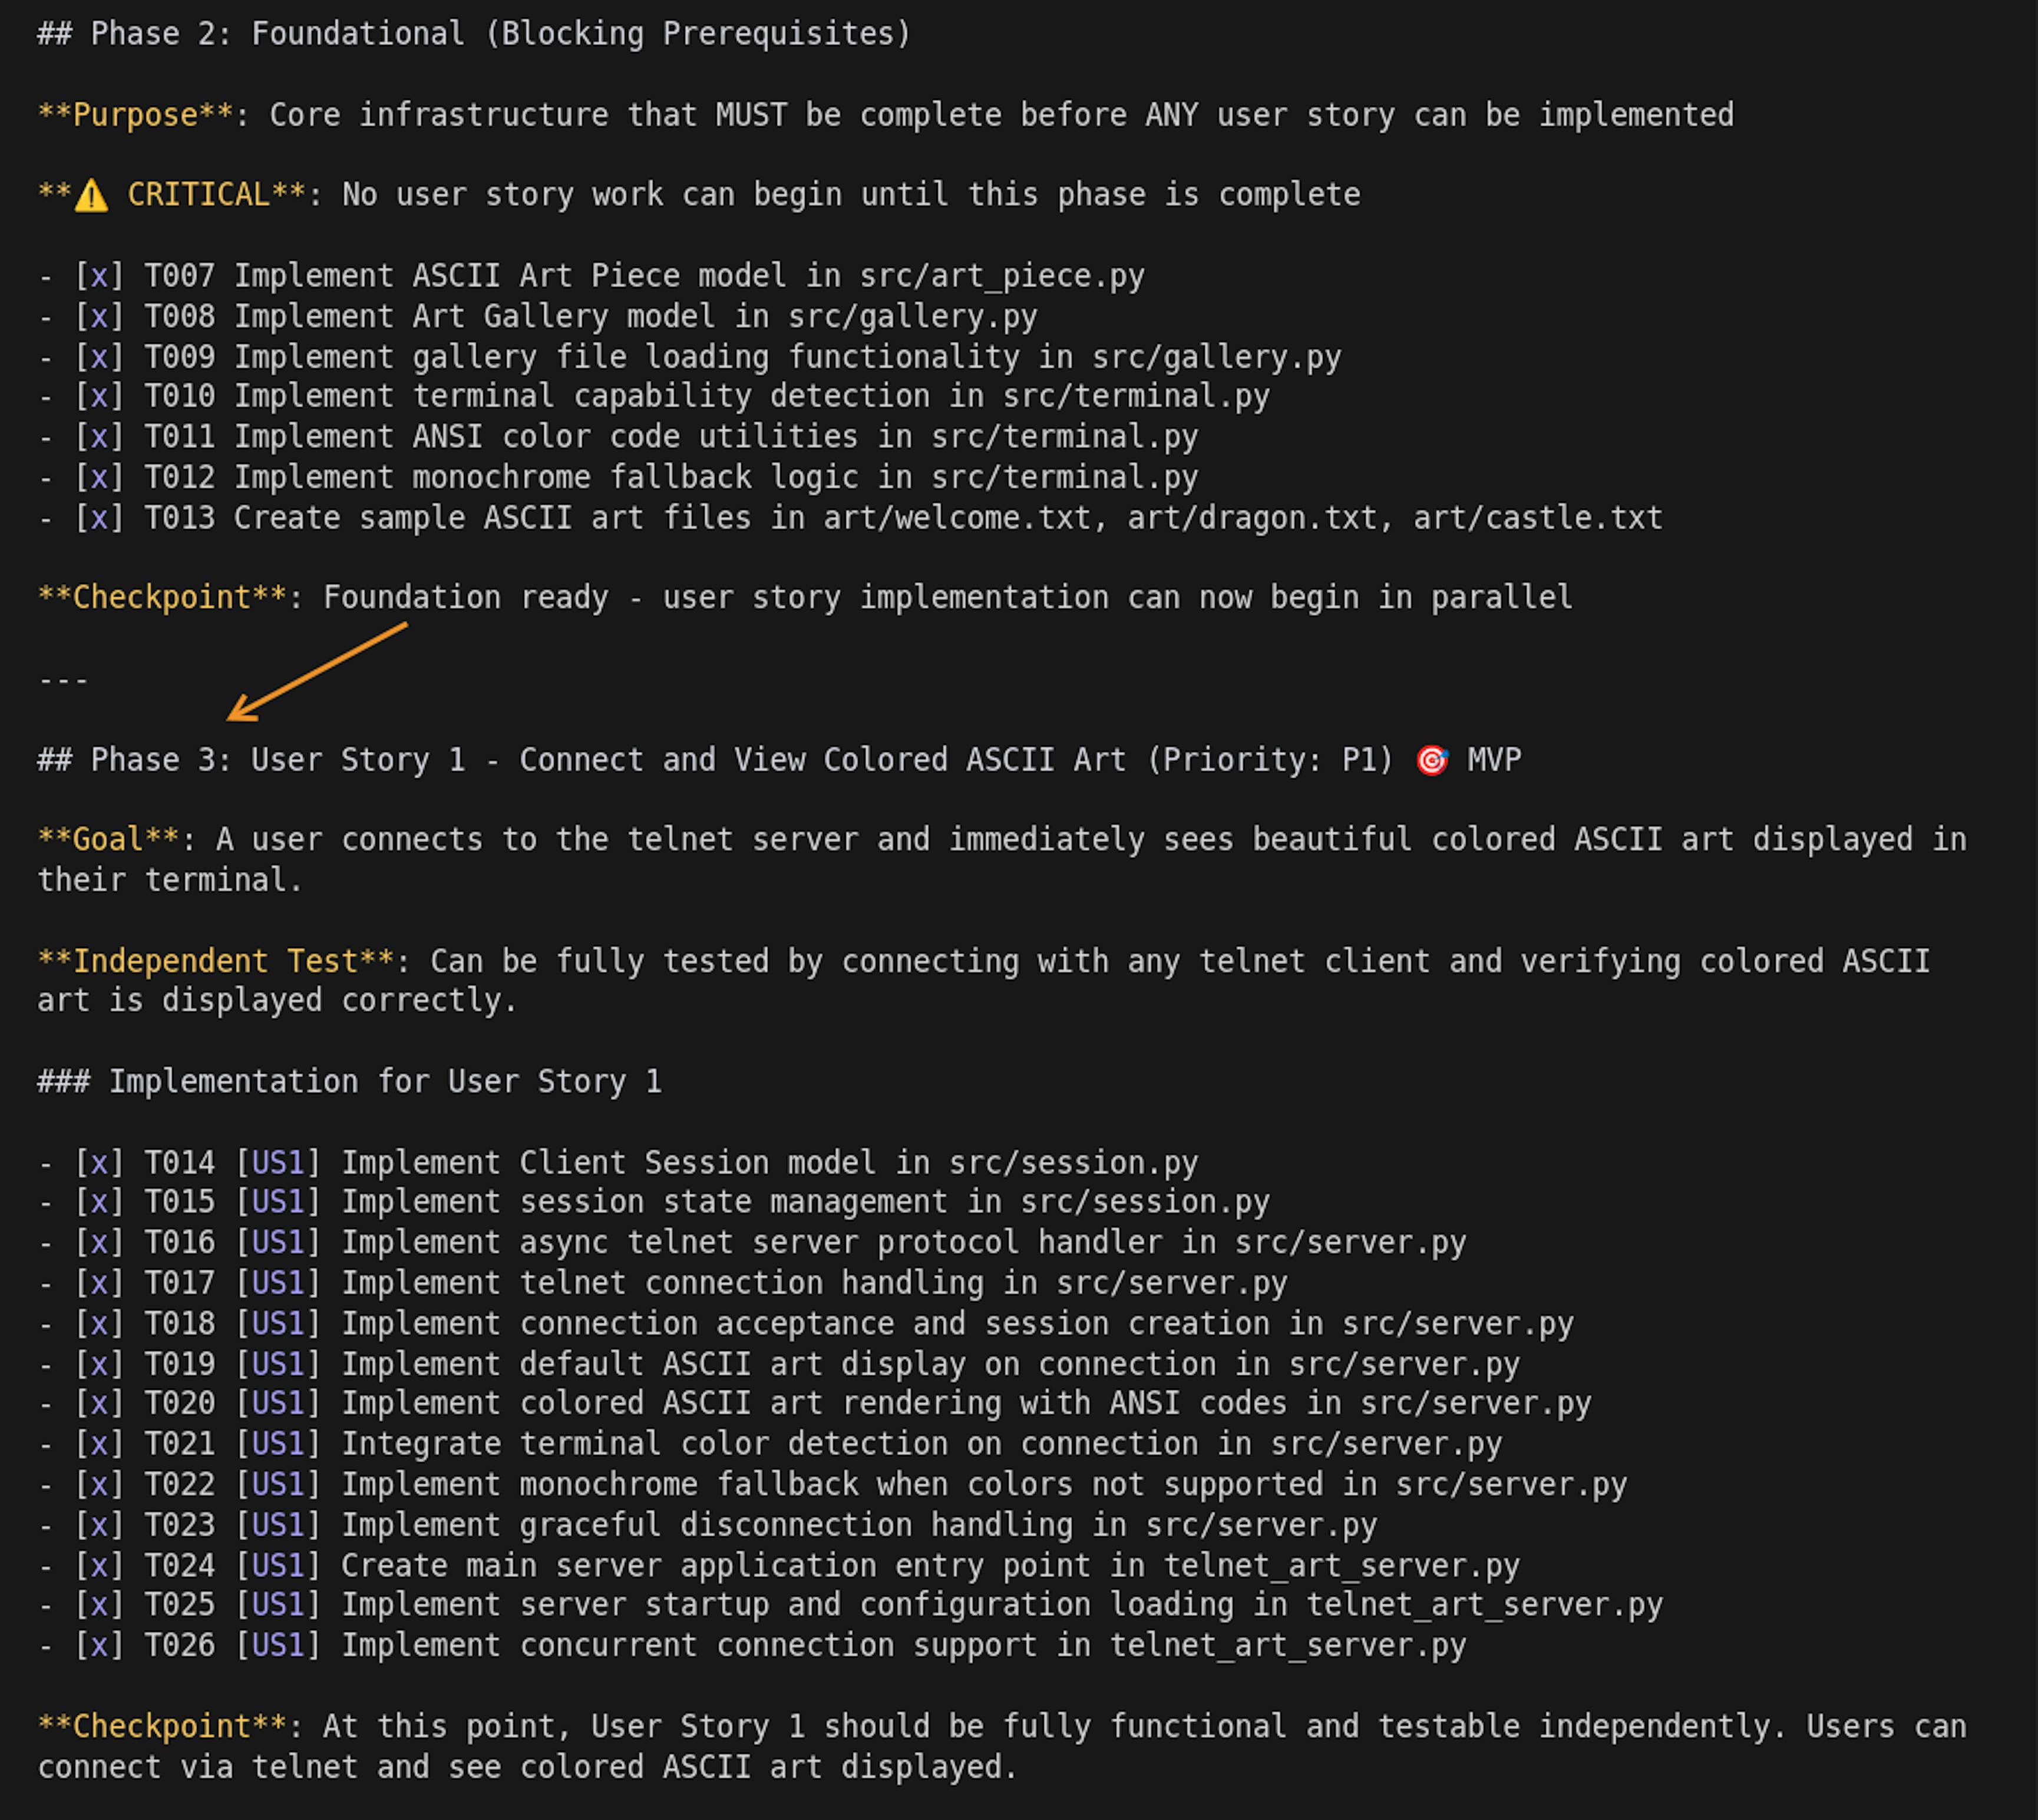
Task: Toggle the T019 default ASCII art display checkbox
Action: click(x=99, y=1364)
